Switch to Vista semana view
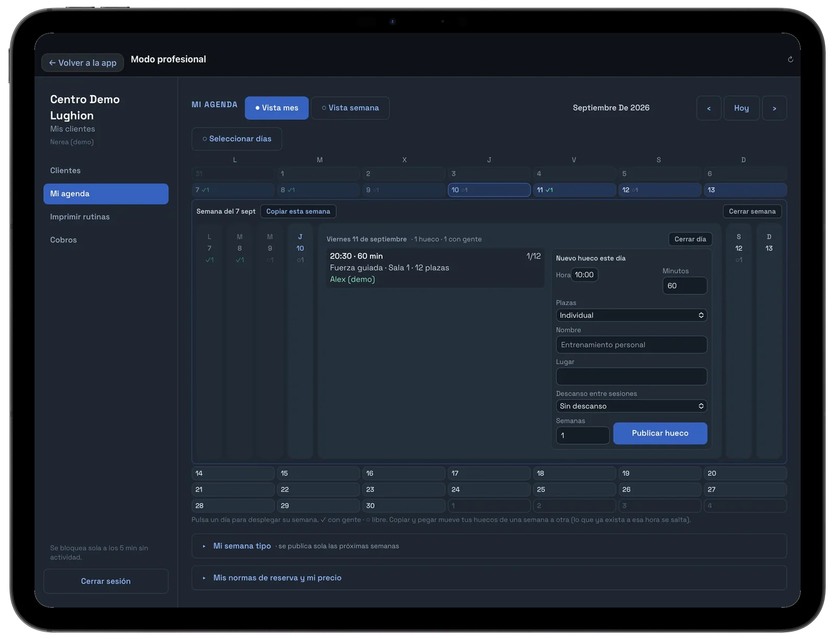 tap(350, 108)
